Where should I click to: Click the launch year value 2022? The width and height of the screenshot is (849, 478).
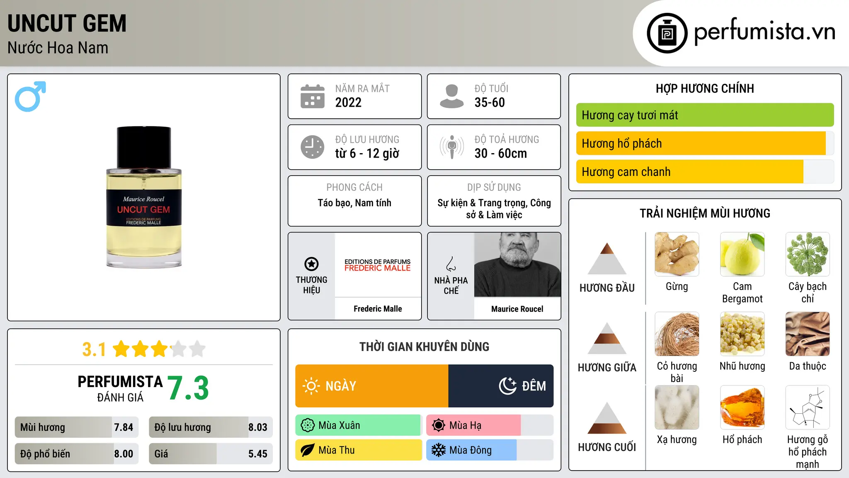pyautogui.click(x=348, y=102)
